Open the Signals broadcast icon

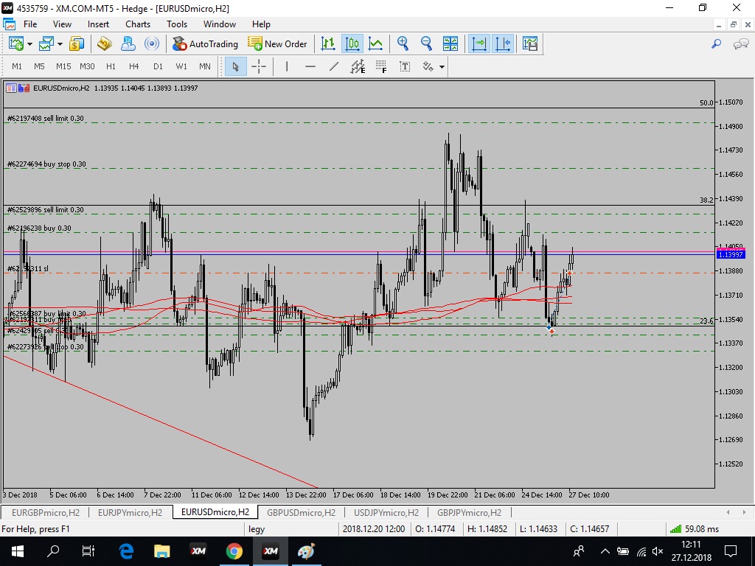[152, 43]
